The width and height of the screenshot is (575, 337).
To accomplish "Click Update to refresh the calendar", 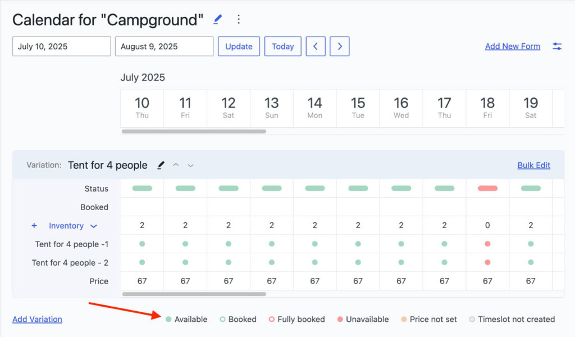I will (239, 46).
